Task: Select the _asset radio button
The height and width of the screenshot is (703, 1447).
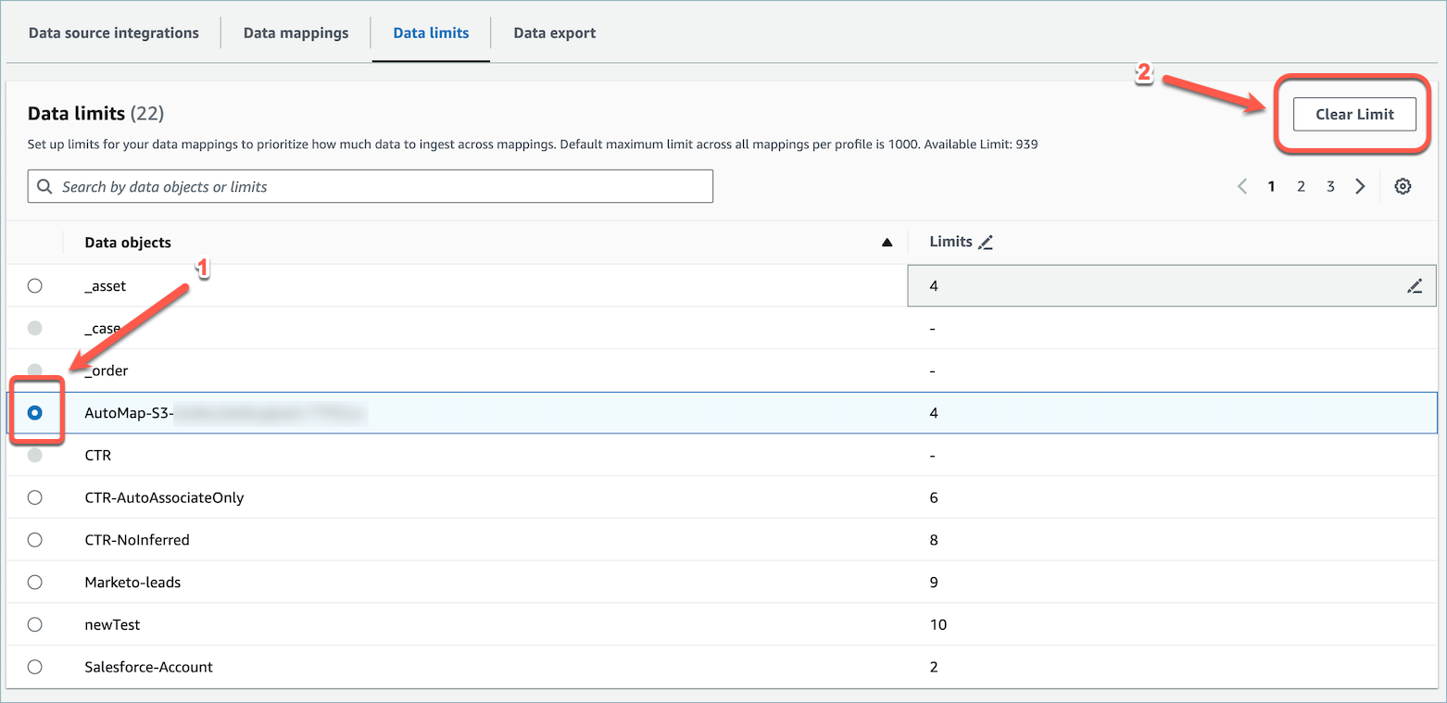Action: [35, 286]
